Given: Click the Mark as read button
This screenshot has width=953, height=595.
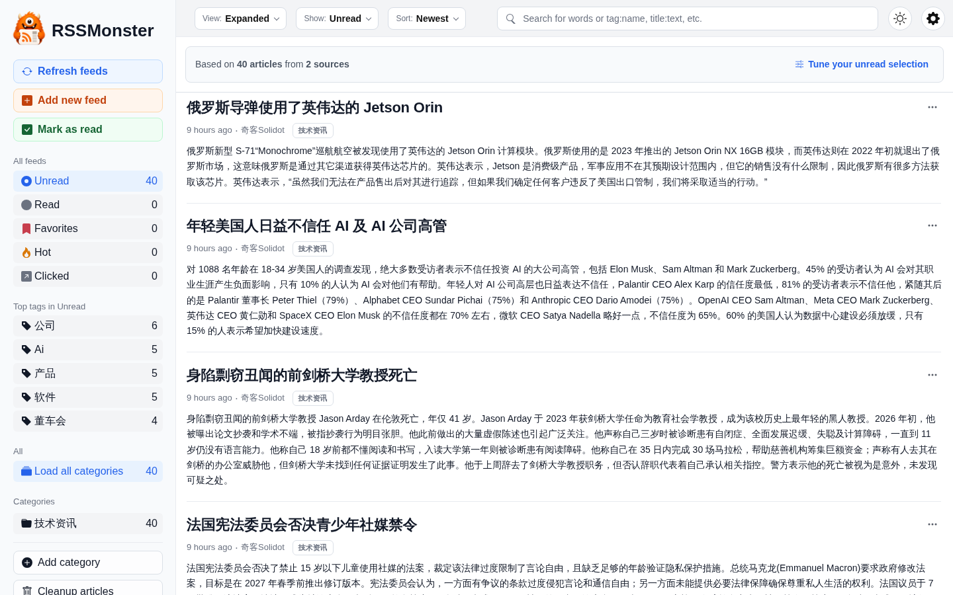Looking at the screenshot, I should [x=88, y=130].
